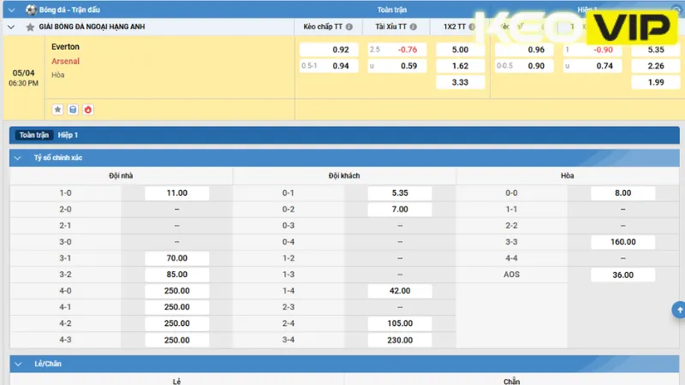Collapse the Tỷ số chính xác section
Image resolution: width=685 pixels, height=385 pixels.
(18, 158)
